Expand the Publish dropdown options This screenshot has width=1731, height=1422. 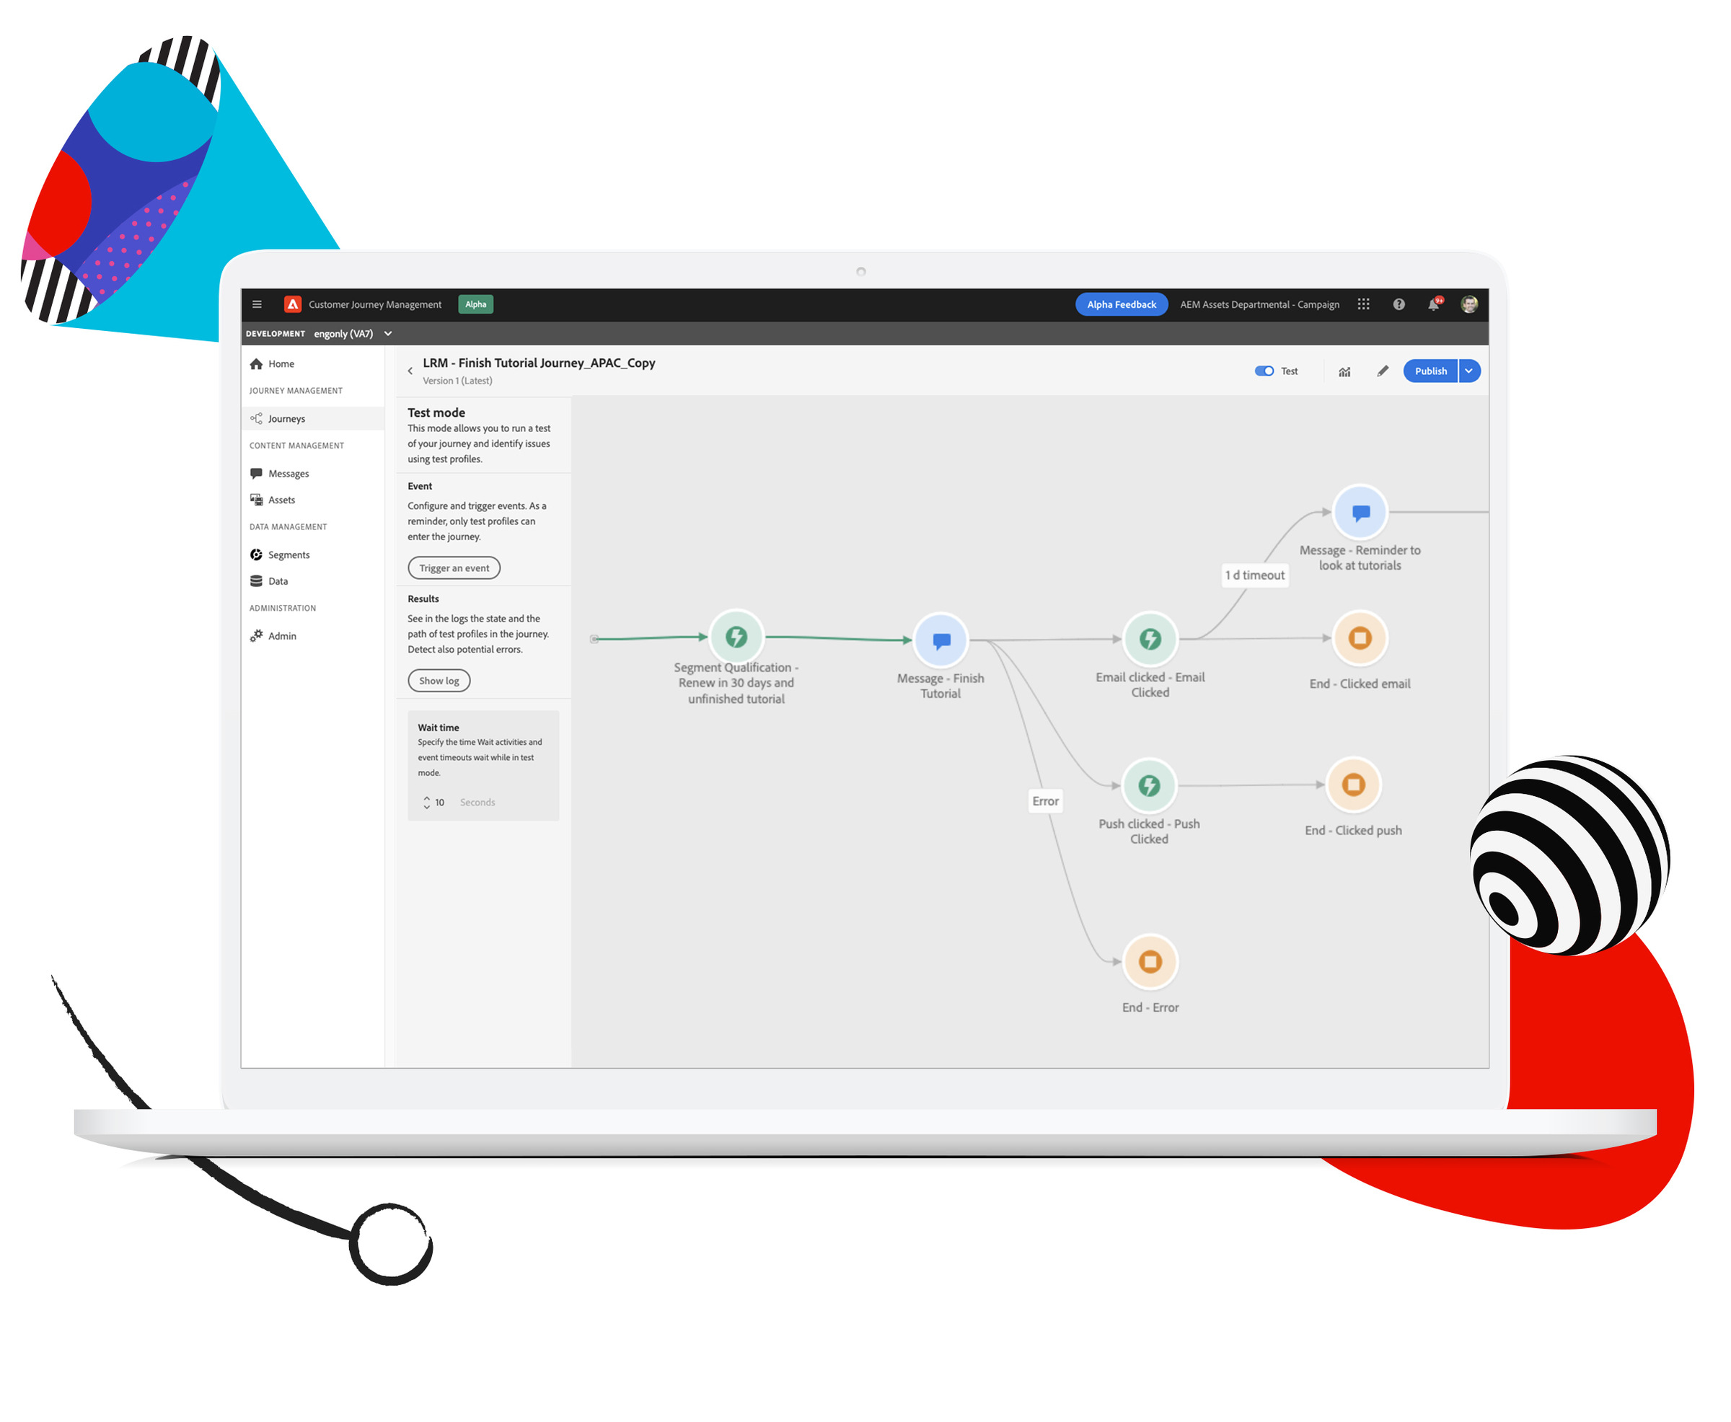click(x=1475, y=371)
